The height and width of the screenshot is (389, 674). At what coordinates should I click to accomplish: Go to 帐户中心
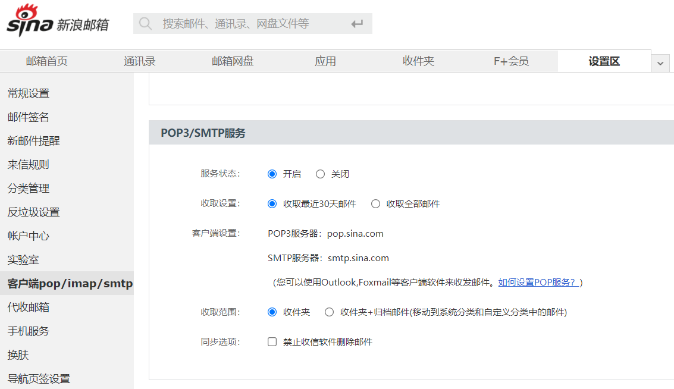tap(29, 236)
